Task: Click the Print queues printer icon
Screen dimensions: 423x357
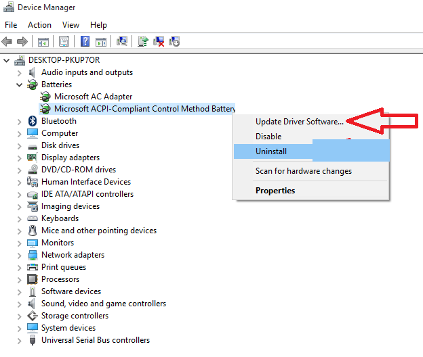Action: (x=33, y=267)
